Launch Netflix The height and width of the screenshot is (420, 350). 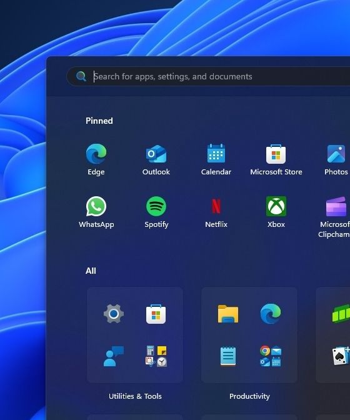[216, 212]
